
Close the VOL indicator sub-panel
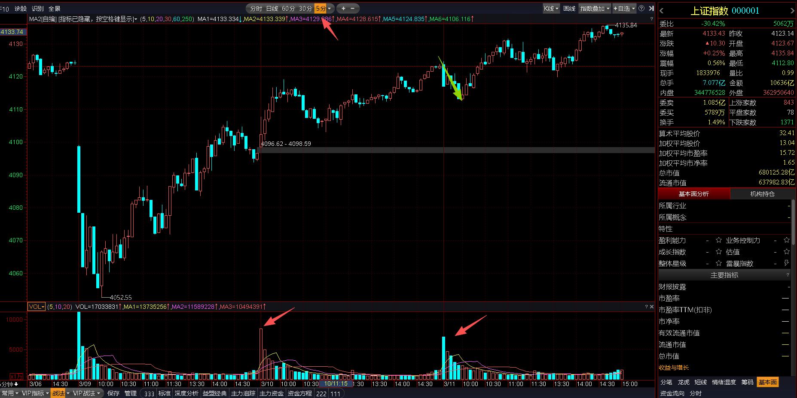tap(651, 307)
